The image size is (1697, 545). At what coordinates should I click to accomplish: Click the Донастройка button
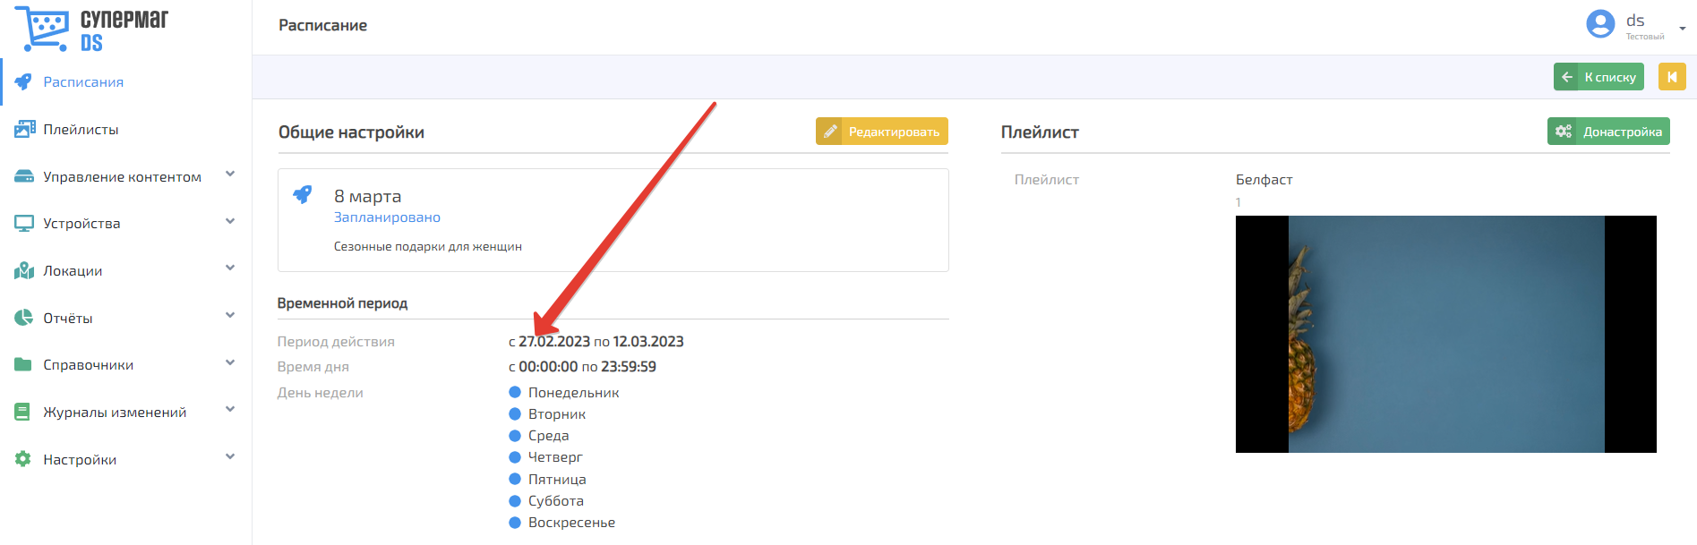[x=1608, y=132]
